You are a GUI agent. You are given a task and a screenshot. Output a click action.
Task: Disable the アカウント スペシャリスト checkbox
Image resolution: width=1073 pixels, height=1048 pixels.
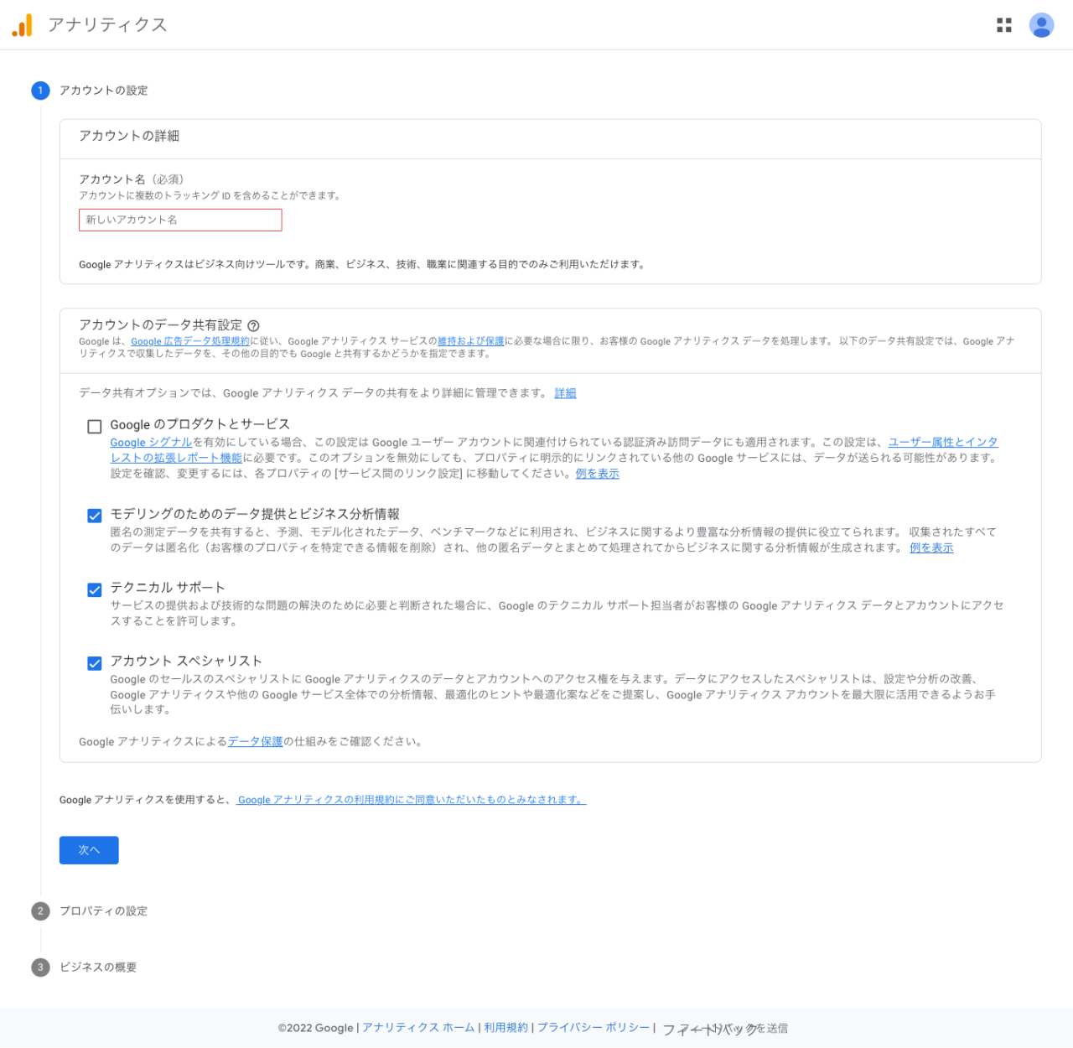click(x=95, y=663)
